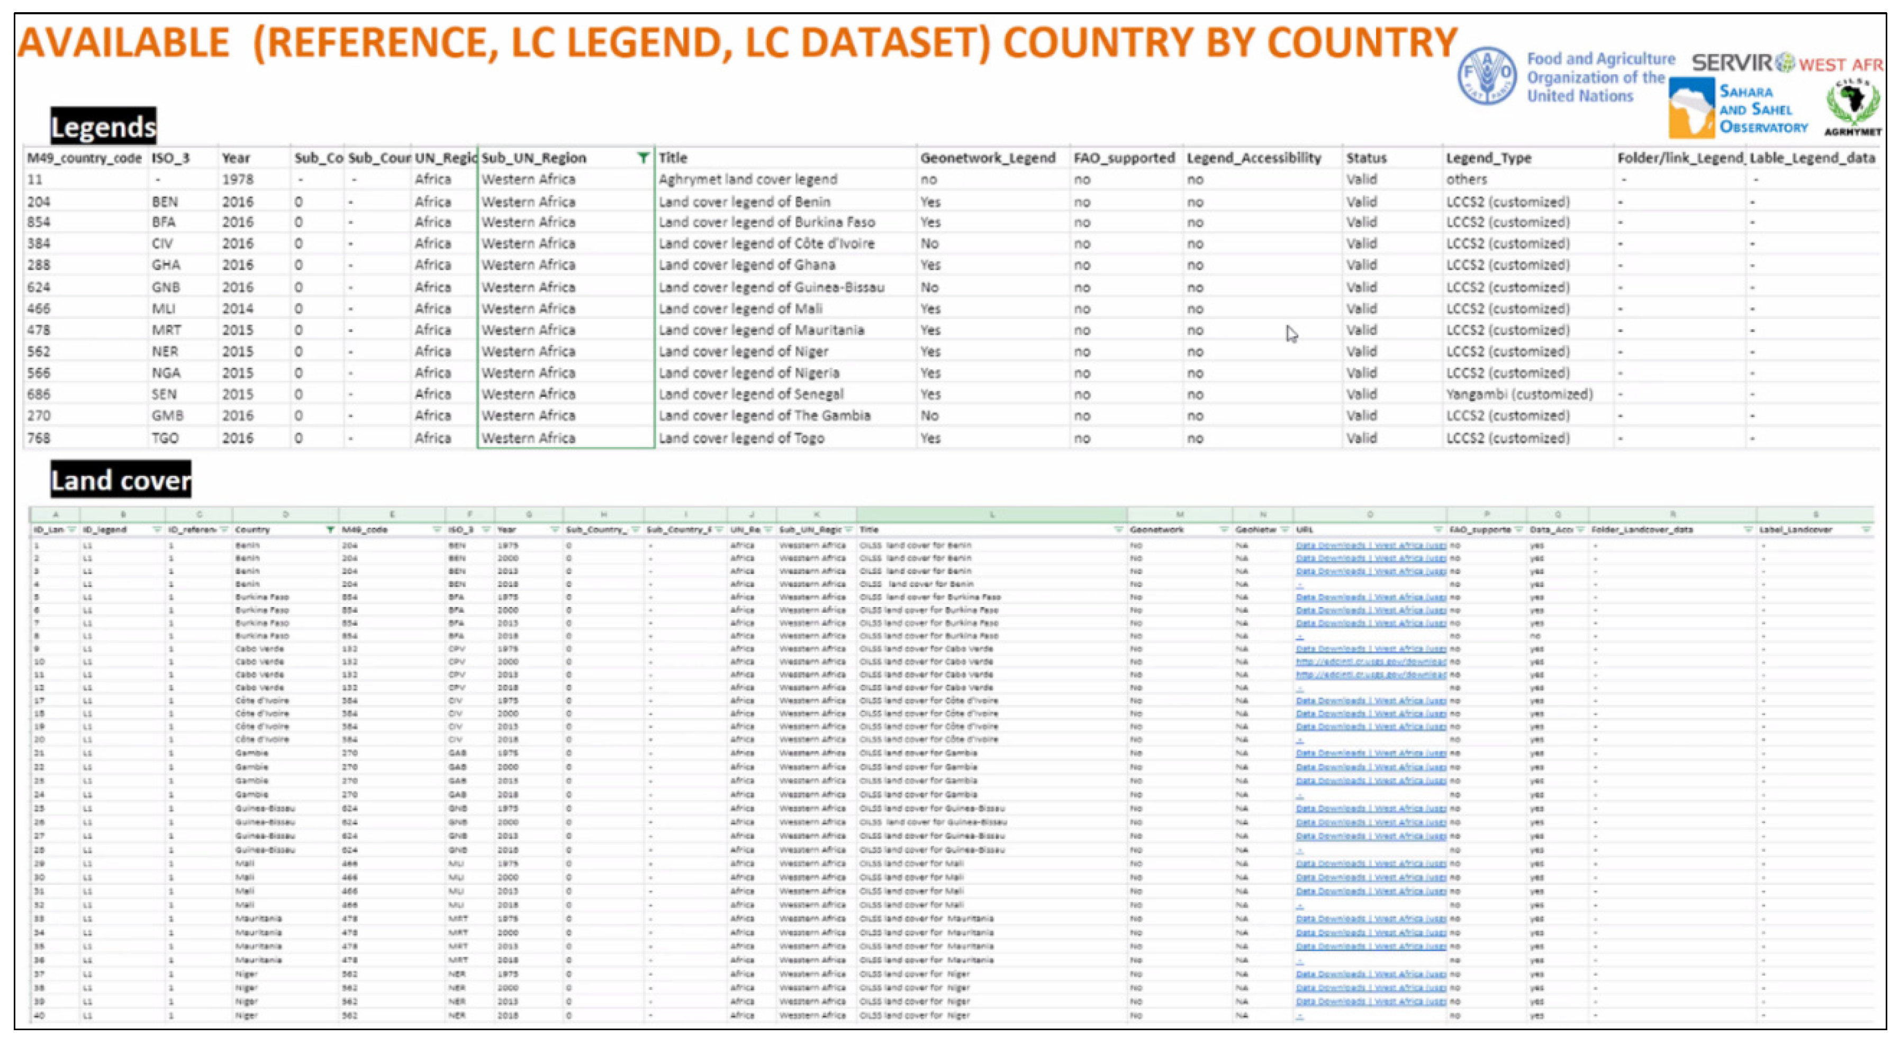Click the Legend_Type column header
Screen dimensions: 1900x1045
coord(1488,158)
